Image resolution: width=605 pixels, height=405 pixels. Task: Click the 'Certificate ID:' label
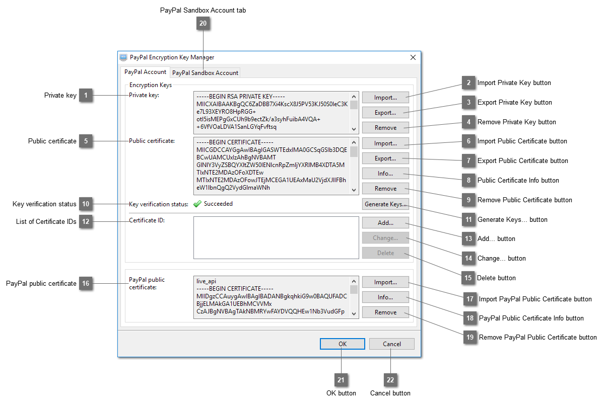[x=147, y=220]
